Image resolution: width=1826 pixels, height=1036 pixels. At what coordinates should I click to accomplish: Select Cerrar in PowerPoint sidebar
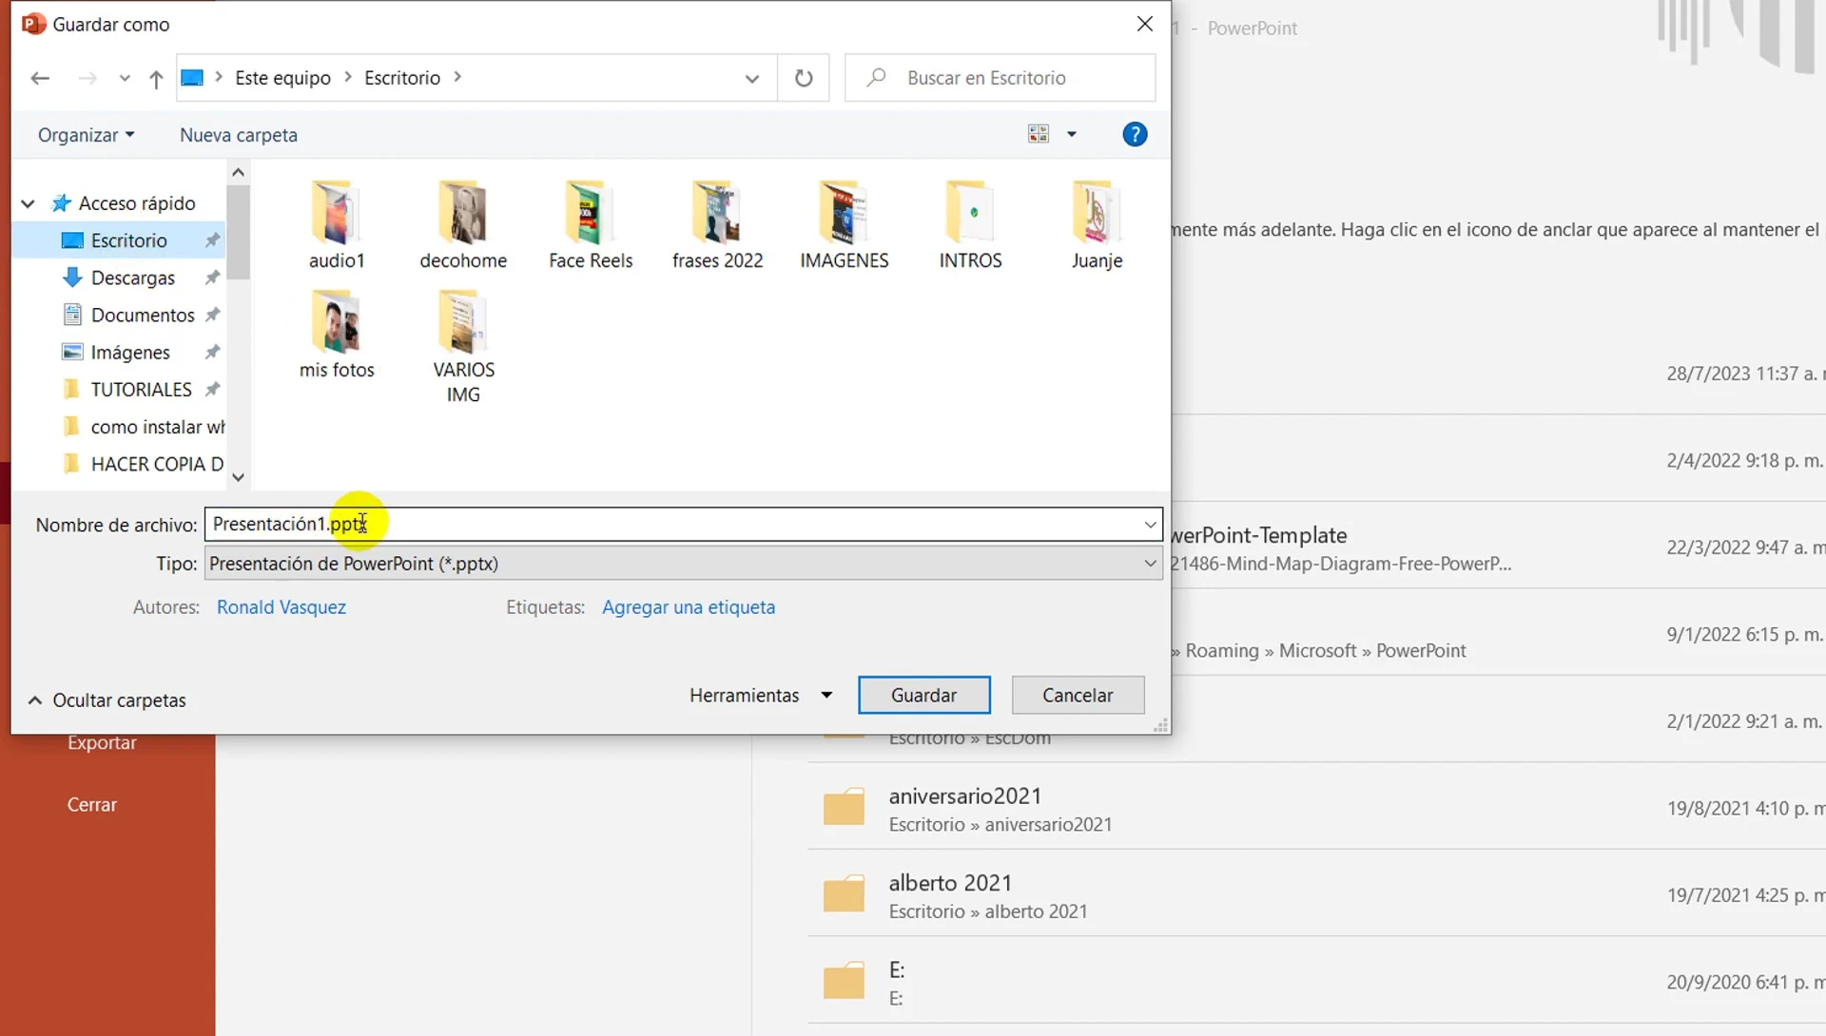pyautogui.click(x=92, y=805)
